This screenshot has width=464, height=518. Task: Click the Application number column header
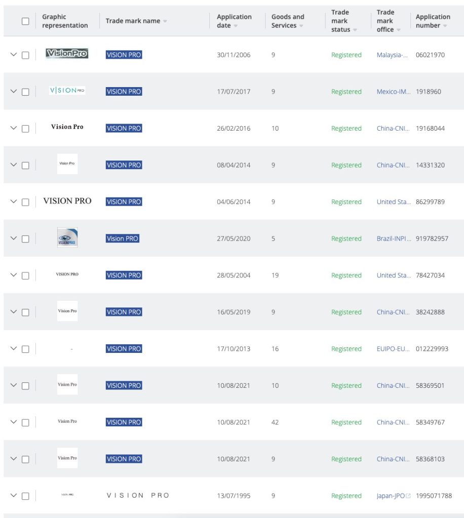pos(433,21)
